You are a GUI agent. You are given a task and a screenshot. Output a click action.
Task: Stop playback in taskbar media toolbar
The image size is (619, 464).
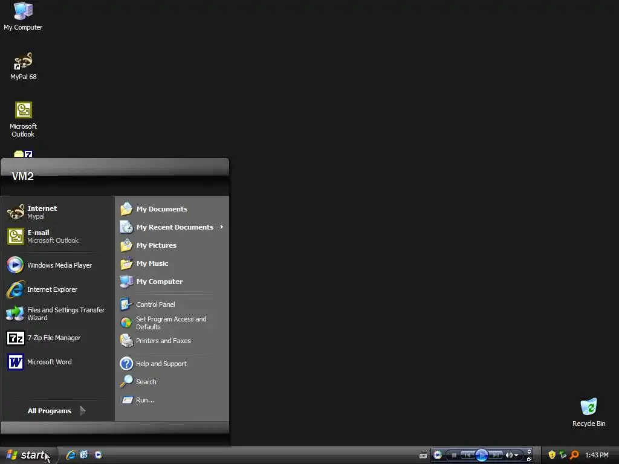[454, 456]
